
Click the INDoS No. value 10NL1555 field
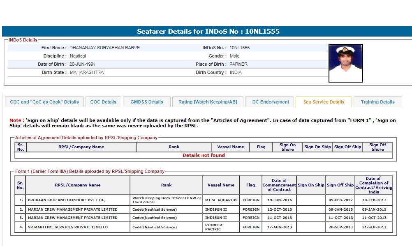pyautogui.click(x=240, y=48)
